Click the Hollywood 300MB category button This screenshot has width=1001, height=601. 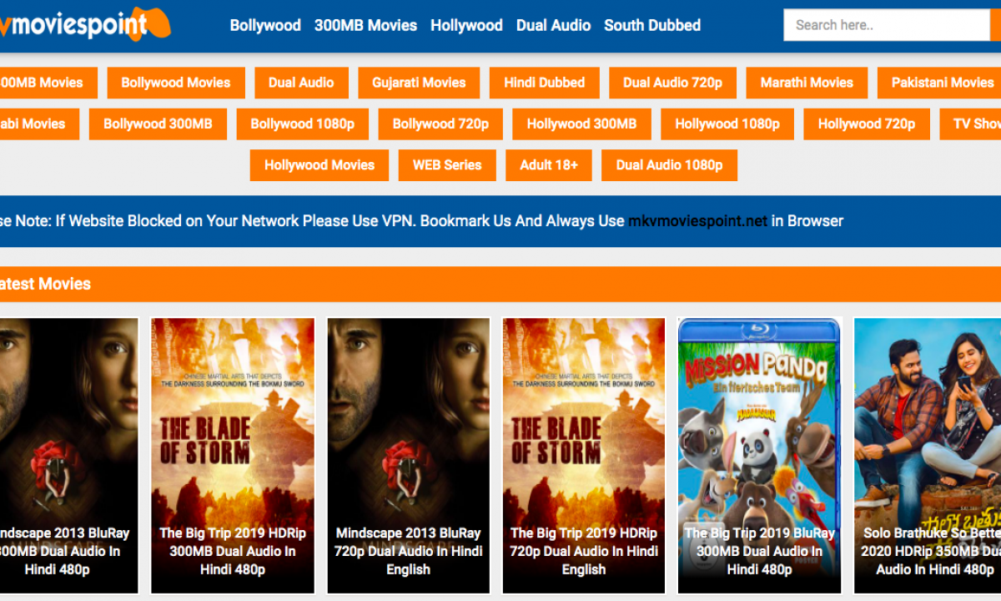coord(581,124)
